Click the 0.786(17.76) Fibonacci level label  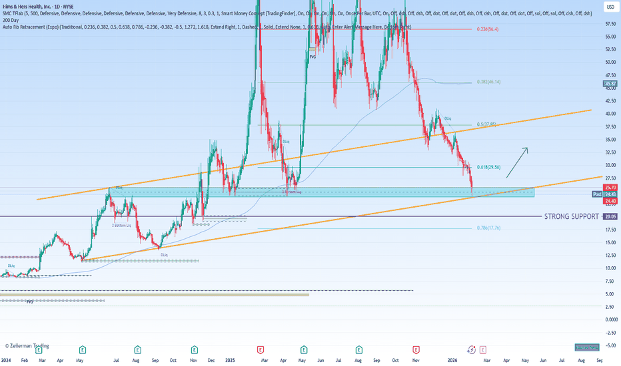coord(488,228)
